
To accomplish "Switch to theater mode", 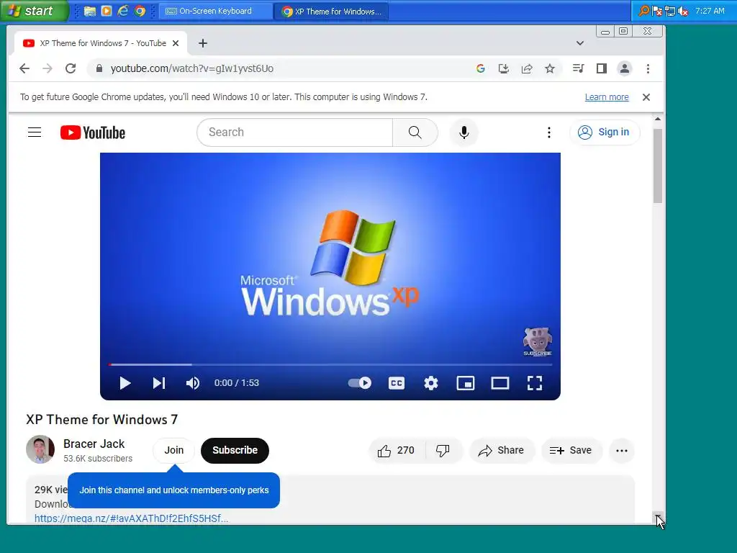I will (x=500, y=383).
